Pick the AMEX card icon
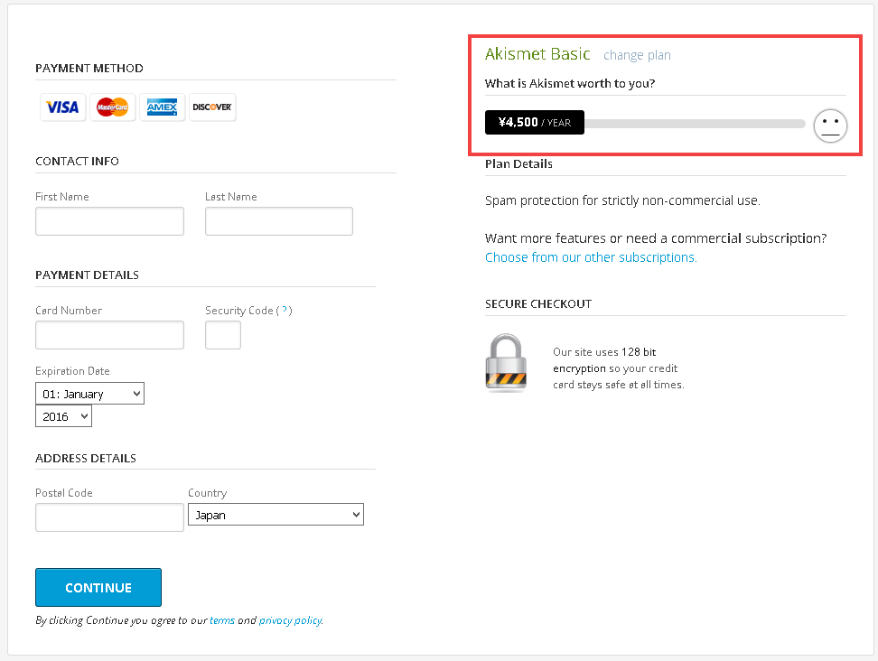Image resolution: width=878 pixels, height=661 pixels. coord(162,107)
